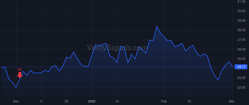The image size is (249, 105).
Task: Click the 28.00 price axis label
Action: 241,30
